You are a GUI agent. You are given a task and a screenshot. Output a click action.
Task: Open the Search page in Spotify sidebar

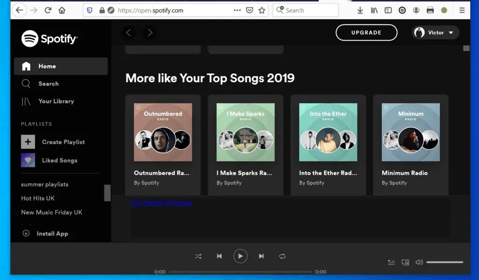pyautogui.click(x=48, y=84)
